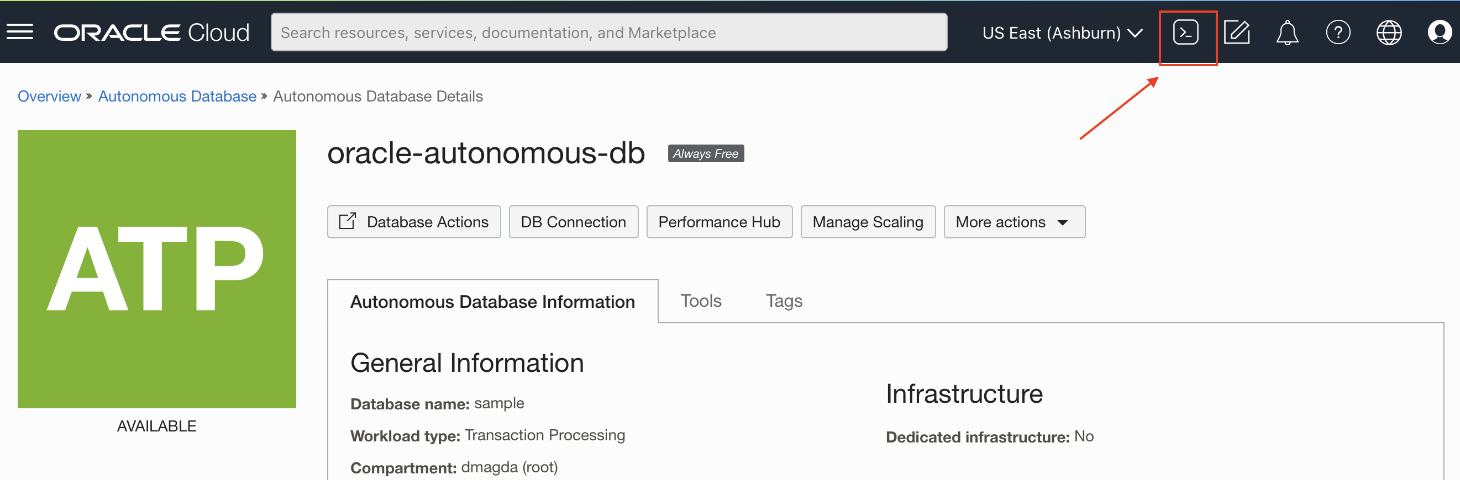1460x480 pixels.
Task: Click the Autonomous Database Details breadcrumb text
Action: [377, 96]
